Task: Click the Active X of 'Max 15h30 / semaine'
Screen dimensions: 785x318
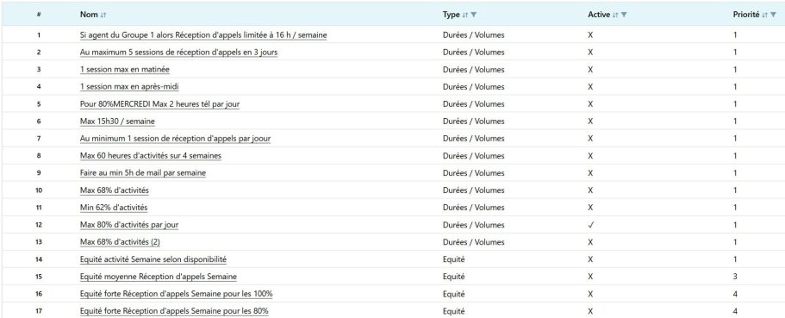Action: (x=591, y=122)
